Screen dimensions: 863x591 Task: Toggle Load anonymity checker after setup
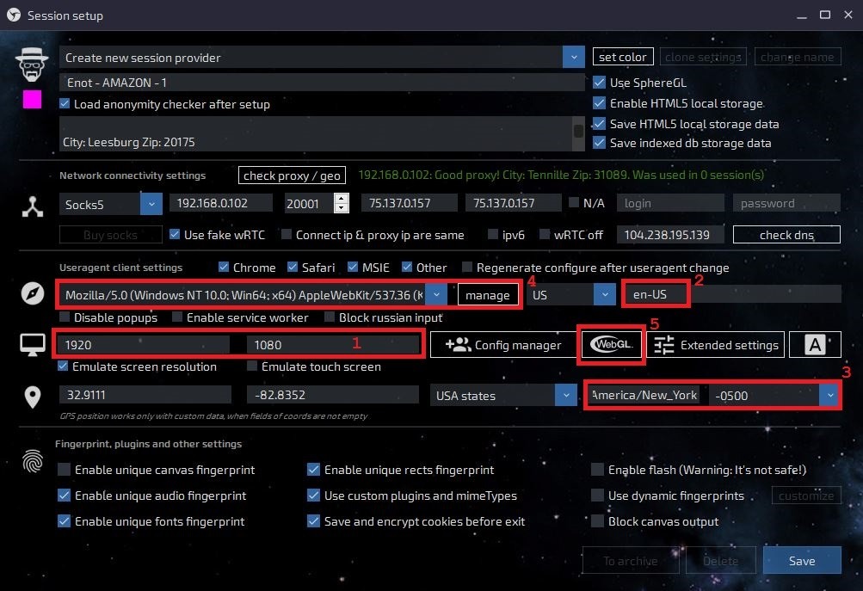click(65, 103)
